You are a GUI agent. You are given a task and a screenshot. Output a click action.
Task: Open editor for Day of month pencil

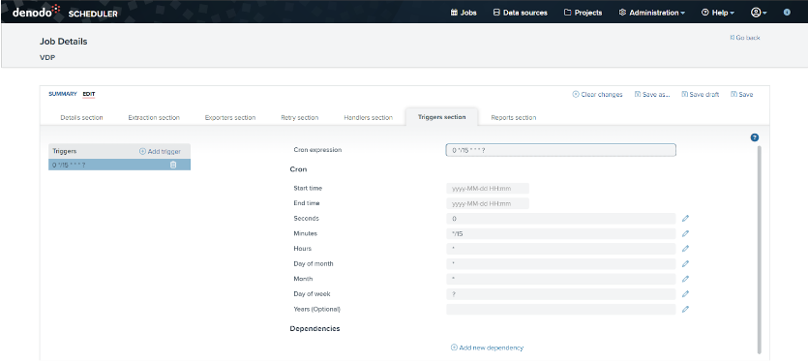pyautogui.click(x=685, y=263)
